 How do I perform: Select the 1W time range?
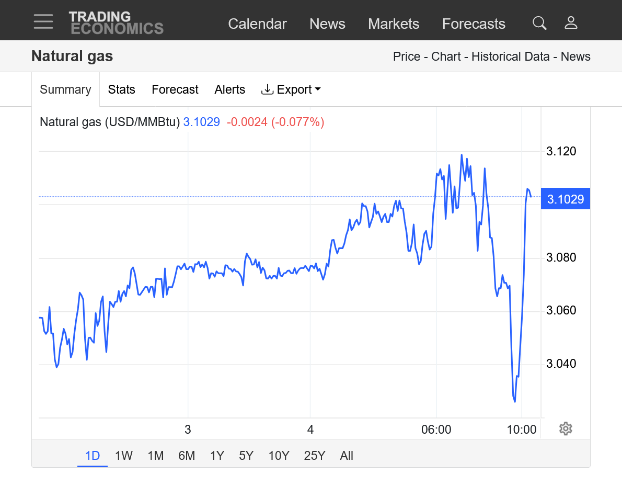124,456
